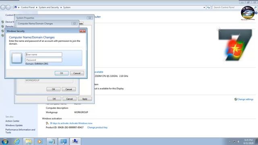Click the Forward navigation button
Image resolution: width=258 pixels, height=145 pixels.
click(x=8, y=7)
